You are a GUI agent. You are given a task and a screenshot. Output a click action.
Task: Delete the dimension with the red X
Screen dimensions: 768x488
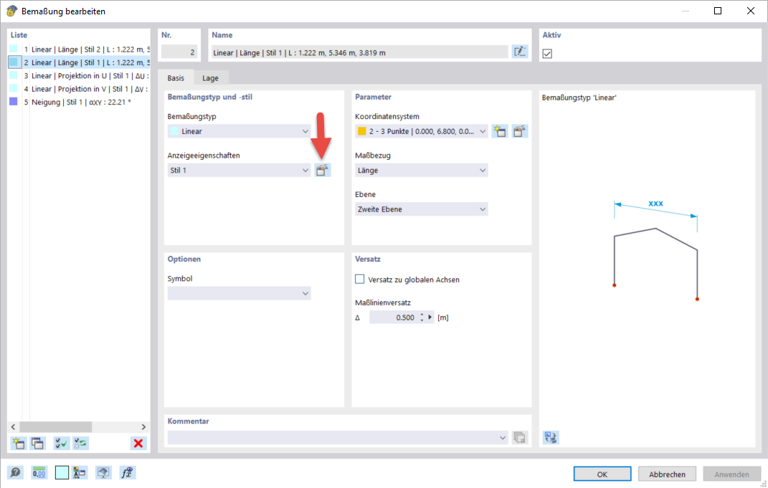click(x=138, y=443)
